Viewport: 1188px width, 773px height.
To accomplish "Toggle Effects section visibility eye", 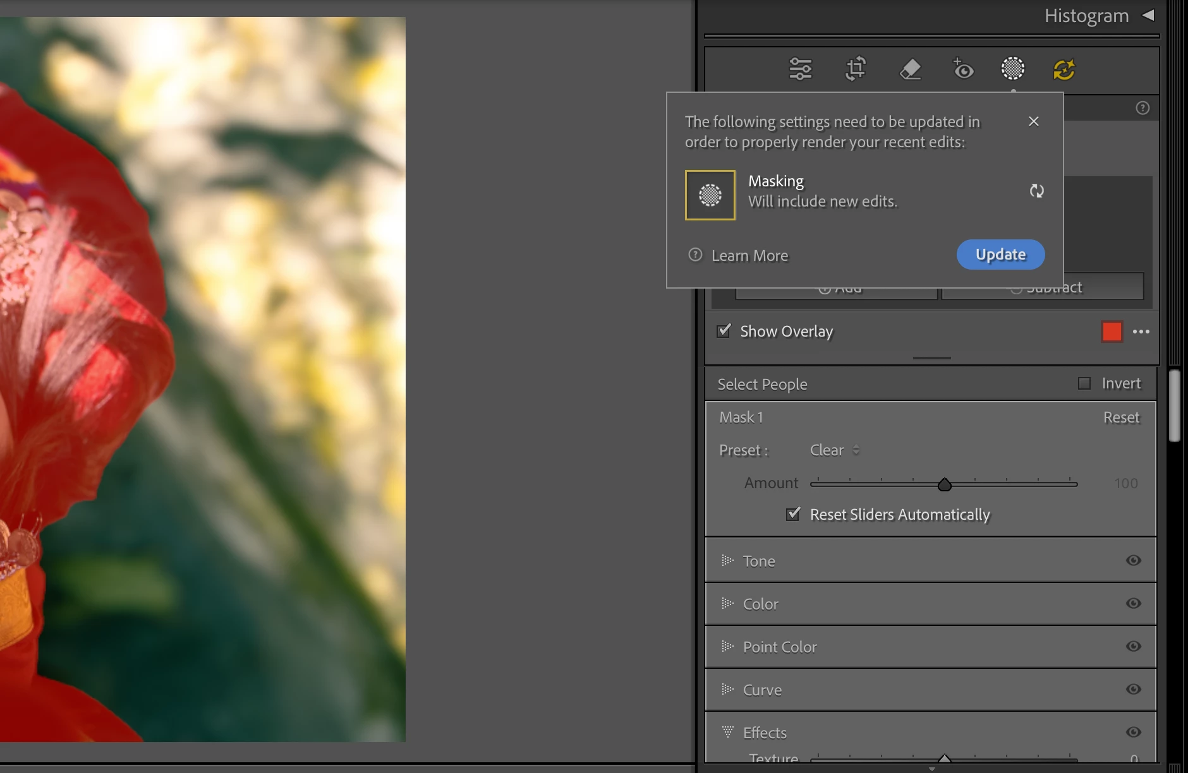I will pos(1134,732).
